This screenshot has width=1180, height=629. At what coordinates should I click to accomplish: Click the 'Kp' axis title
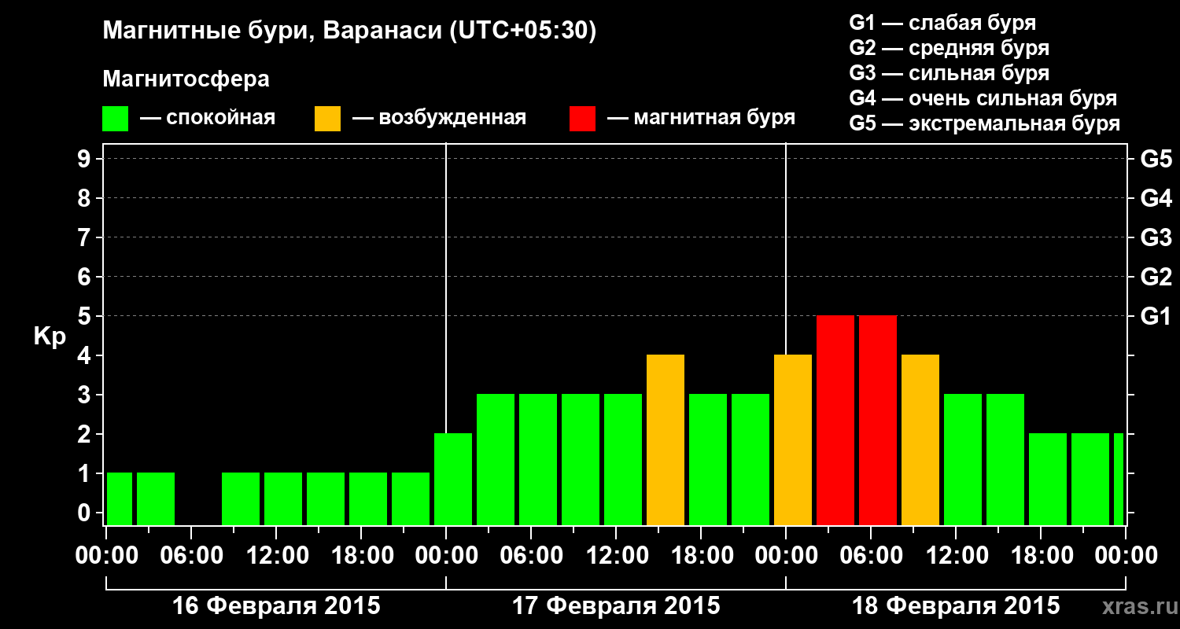tap(50, 337)
